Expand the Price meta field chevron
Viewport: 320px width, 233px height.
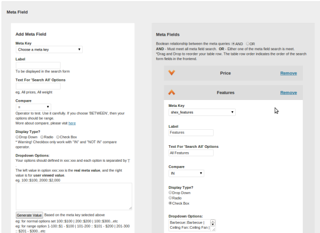pos(172,73)
